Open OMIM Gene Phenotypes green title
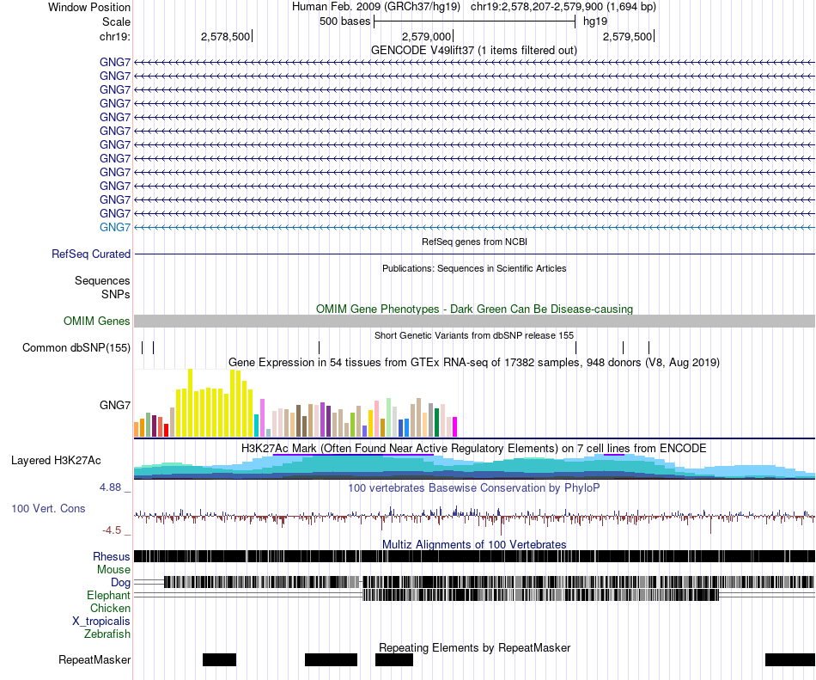Image resolution: width=816 pixels, height=680 pixels. point(475,309)
